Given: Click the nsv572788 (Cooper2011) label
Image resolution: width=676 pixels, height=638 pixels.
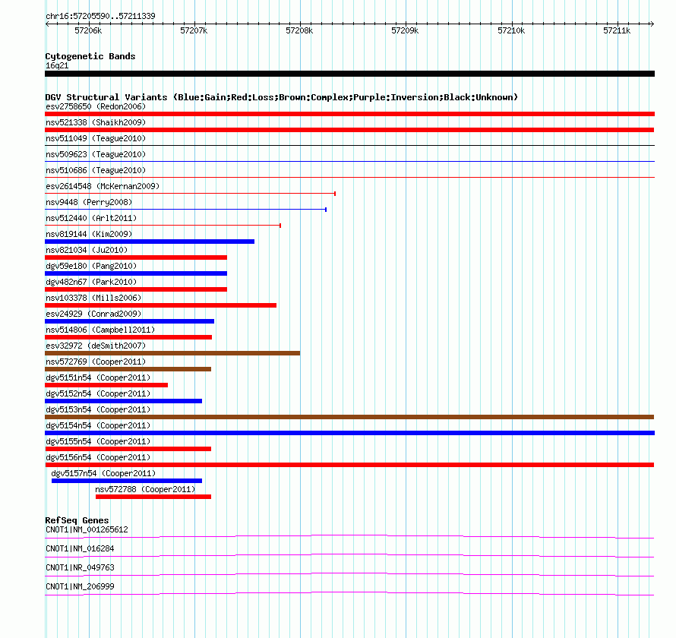Looking at the screenshot, I should [x=145, y=489].
